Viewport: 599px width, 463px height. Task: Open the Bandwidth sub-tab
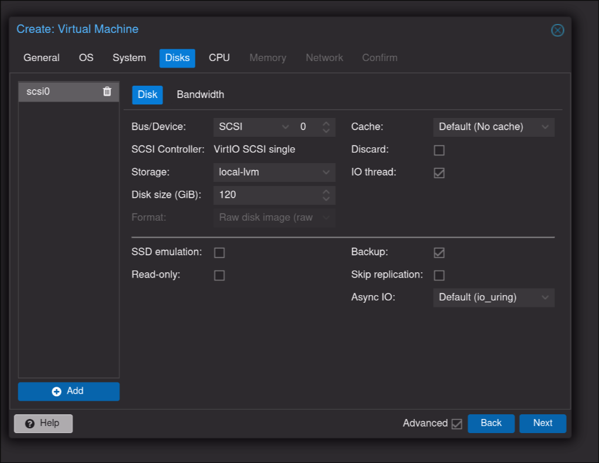coord(200,95)
